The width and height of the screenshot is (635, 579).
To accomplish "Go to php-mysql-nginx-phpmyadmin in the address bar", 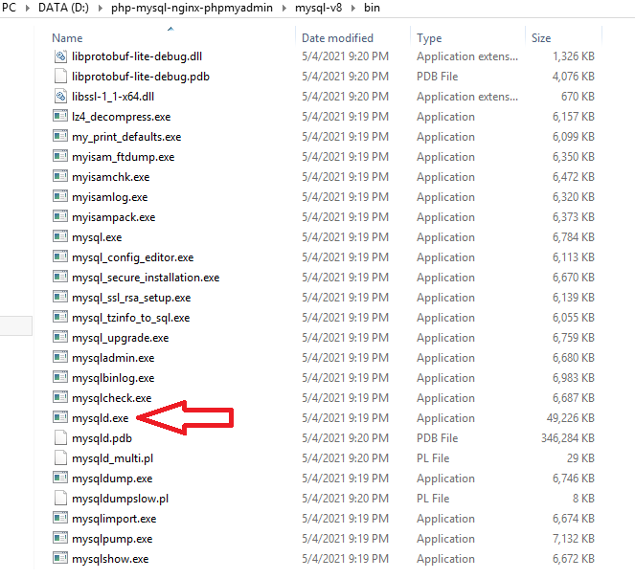I will click(192, 8).
